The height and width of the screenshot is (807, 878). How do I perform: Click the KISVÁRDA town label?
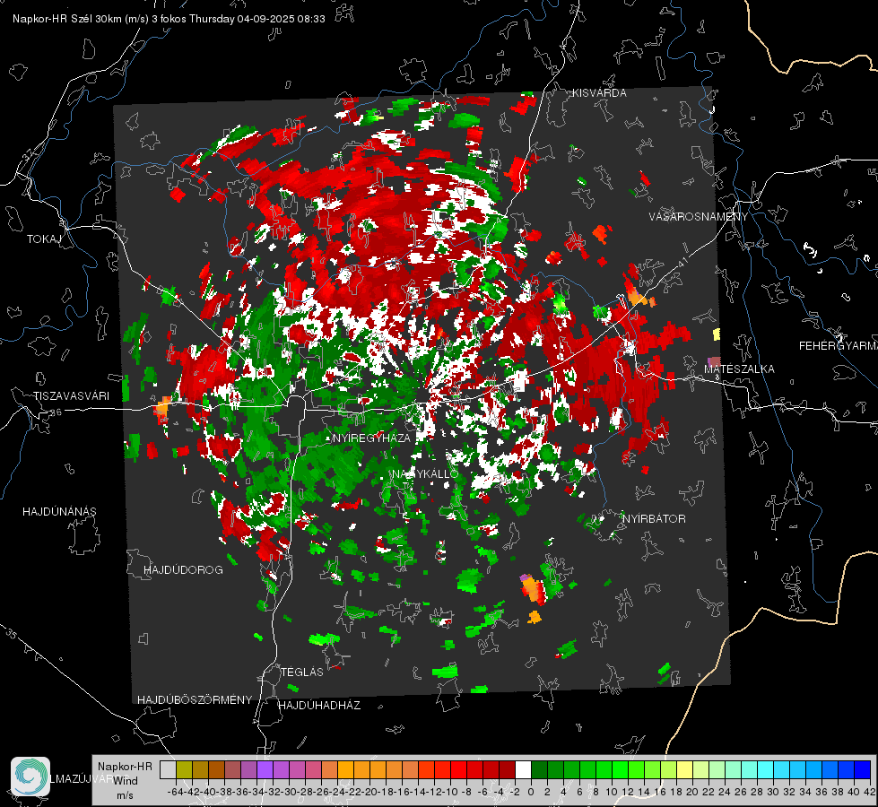coord(599,93)
